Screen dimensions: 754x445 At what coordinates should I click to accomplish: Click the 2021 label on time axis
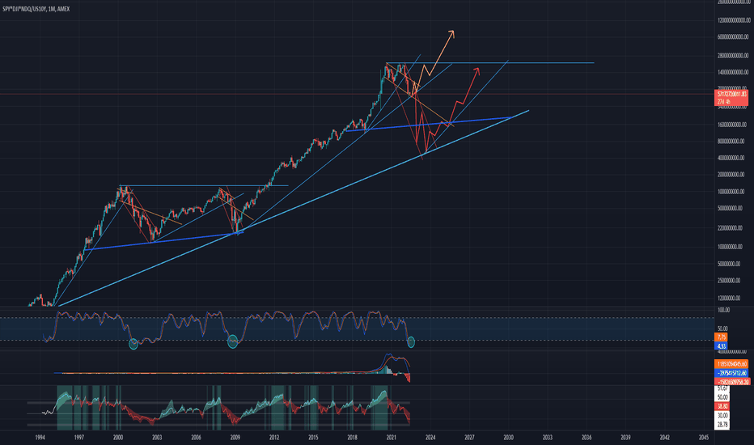[x=391, y=437]
